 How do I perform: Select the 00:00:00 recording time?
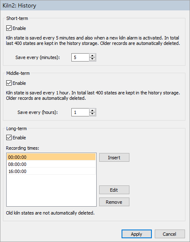pos(51,157)
